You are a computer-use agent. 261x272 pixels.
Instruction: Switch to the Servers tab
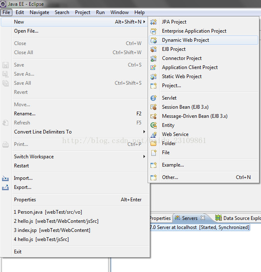190,218
